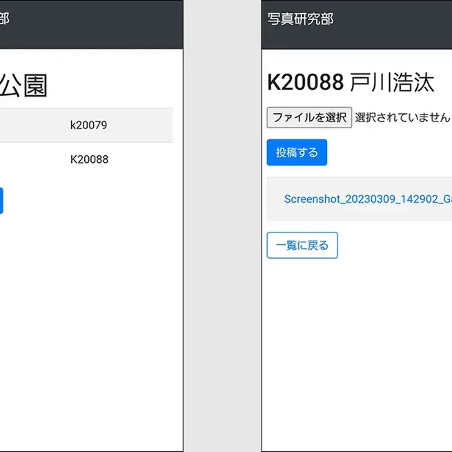Click the truncated 部 title in left header
The image size is (452, 452).
[x=4, y=19]
